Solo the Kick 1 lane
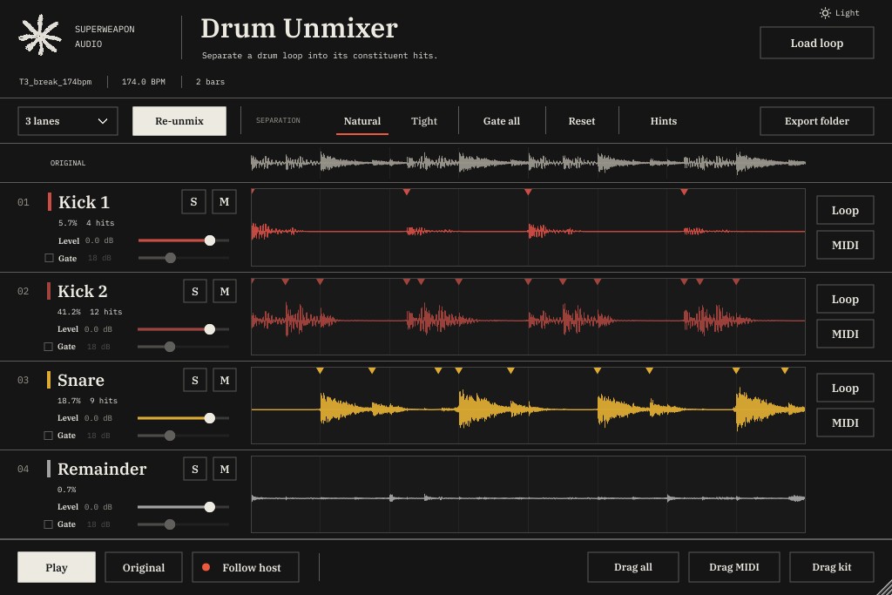The width and height of the screenshot is (892, 595). pyautogui.click(x=193, y=202)
